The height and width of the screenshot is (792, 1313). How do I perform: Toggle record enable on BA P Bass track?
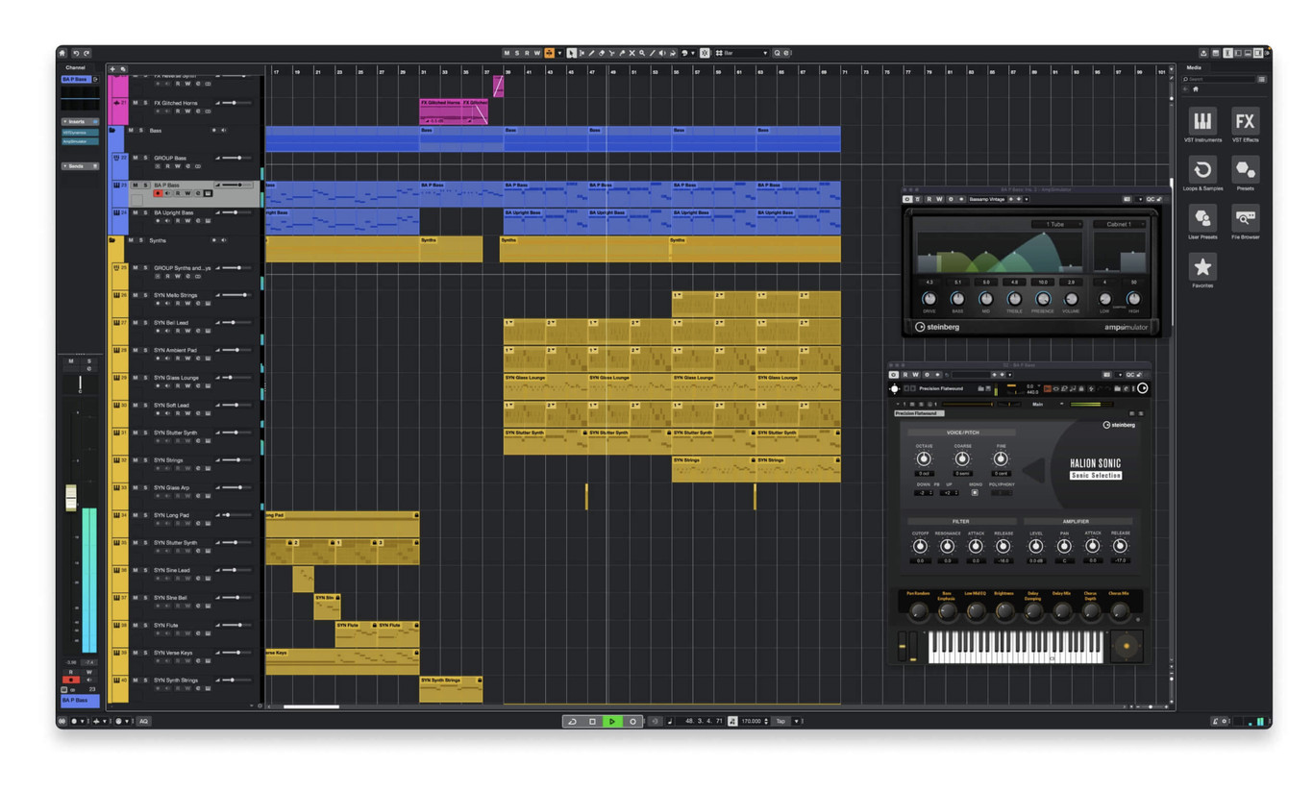pyautogui.click(x=158, y=193)
